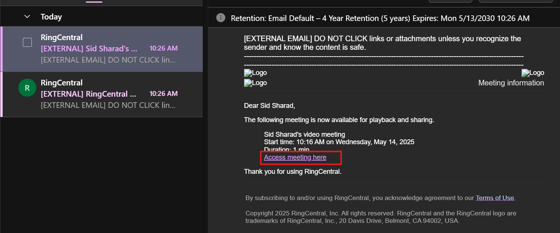Viewport: 560px width, 233px height.
Task: Click "Sid Sharad's video meeting" title line
Action: pos(304,134)
